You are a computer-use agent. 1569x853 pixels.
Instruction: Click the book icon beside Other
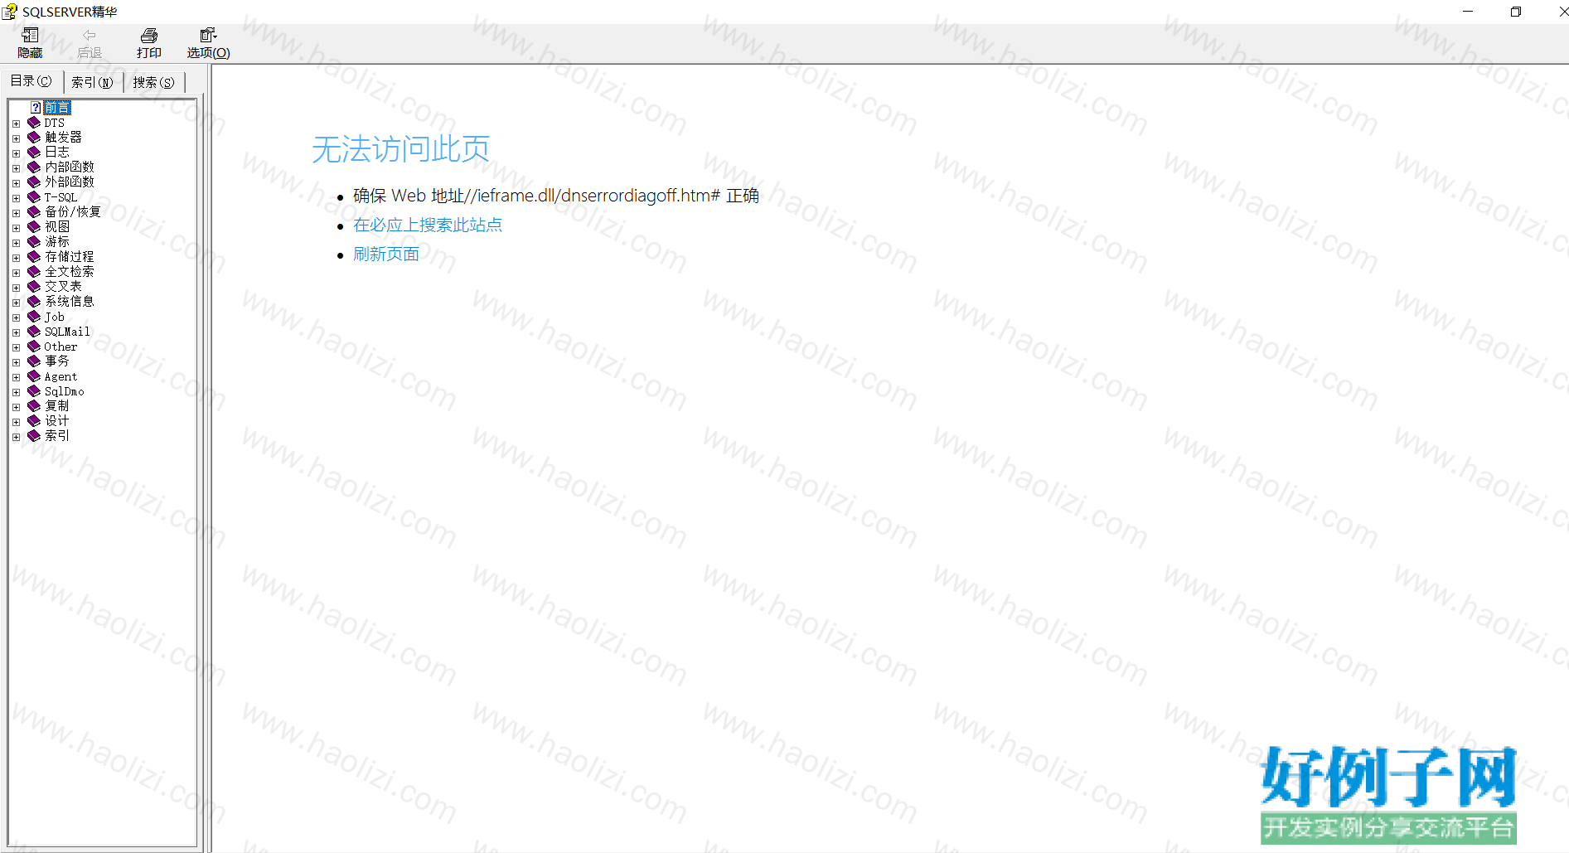click(34, 347)
